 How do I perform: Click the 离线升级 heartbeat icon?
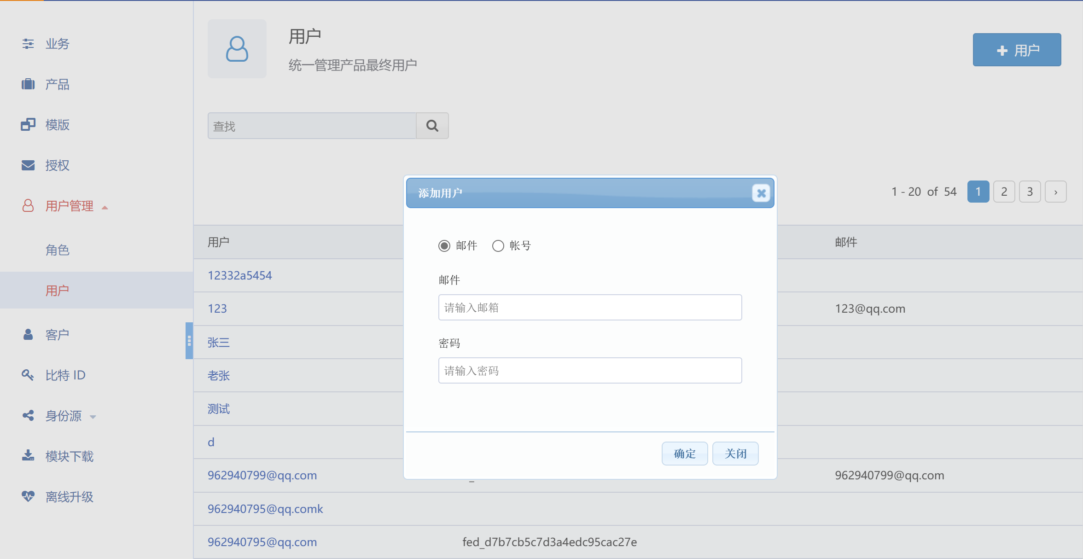(28, 496)
